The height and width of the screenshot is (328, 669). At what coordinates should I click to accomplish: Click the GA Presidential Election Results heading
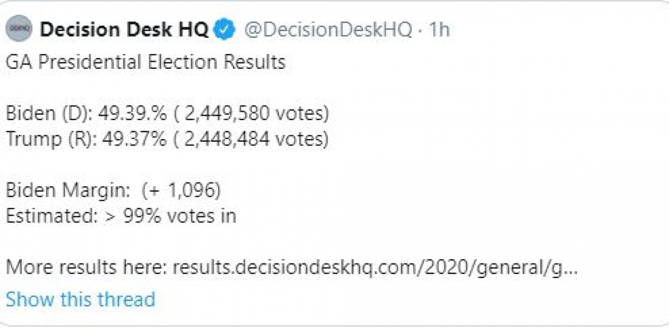146,62
